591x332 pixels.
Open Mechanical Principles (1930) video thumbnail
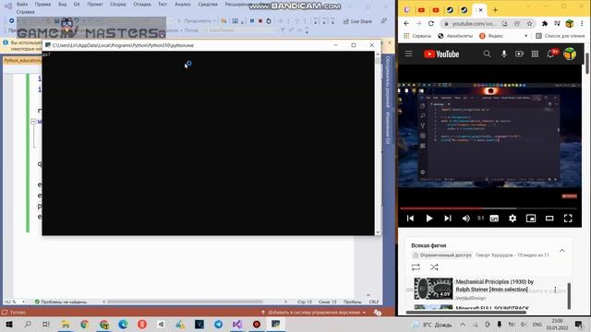pyautogui.click(x=433, y=289)
